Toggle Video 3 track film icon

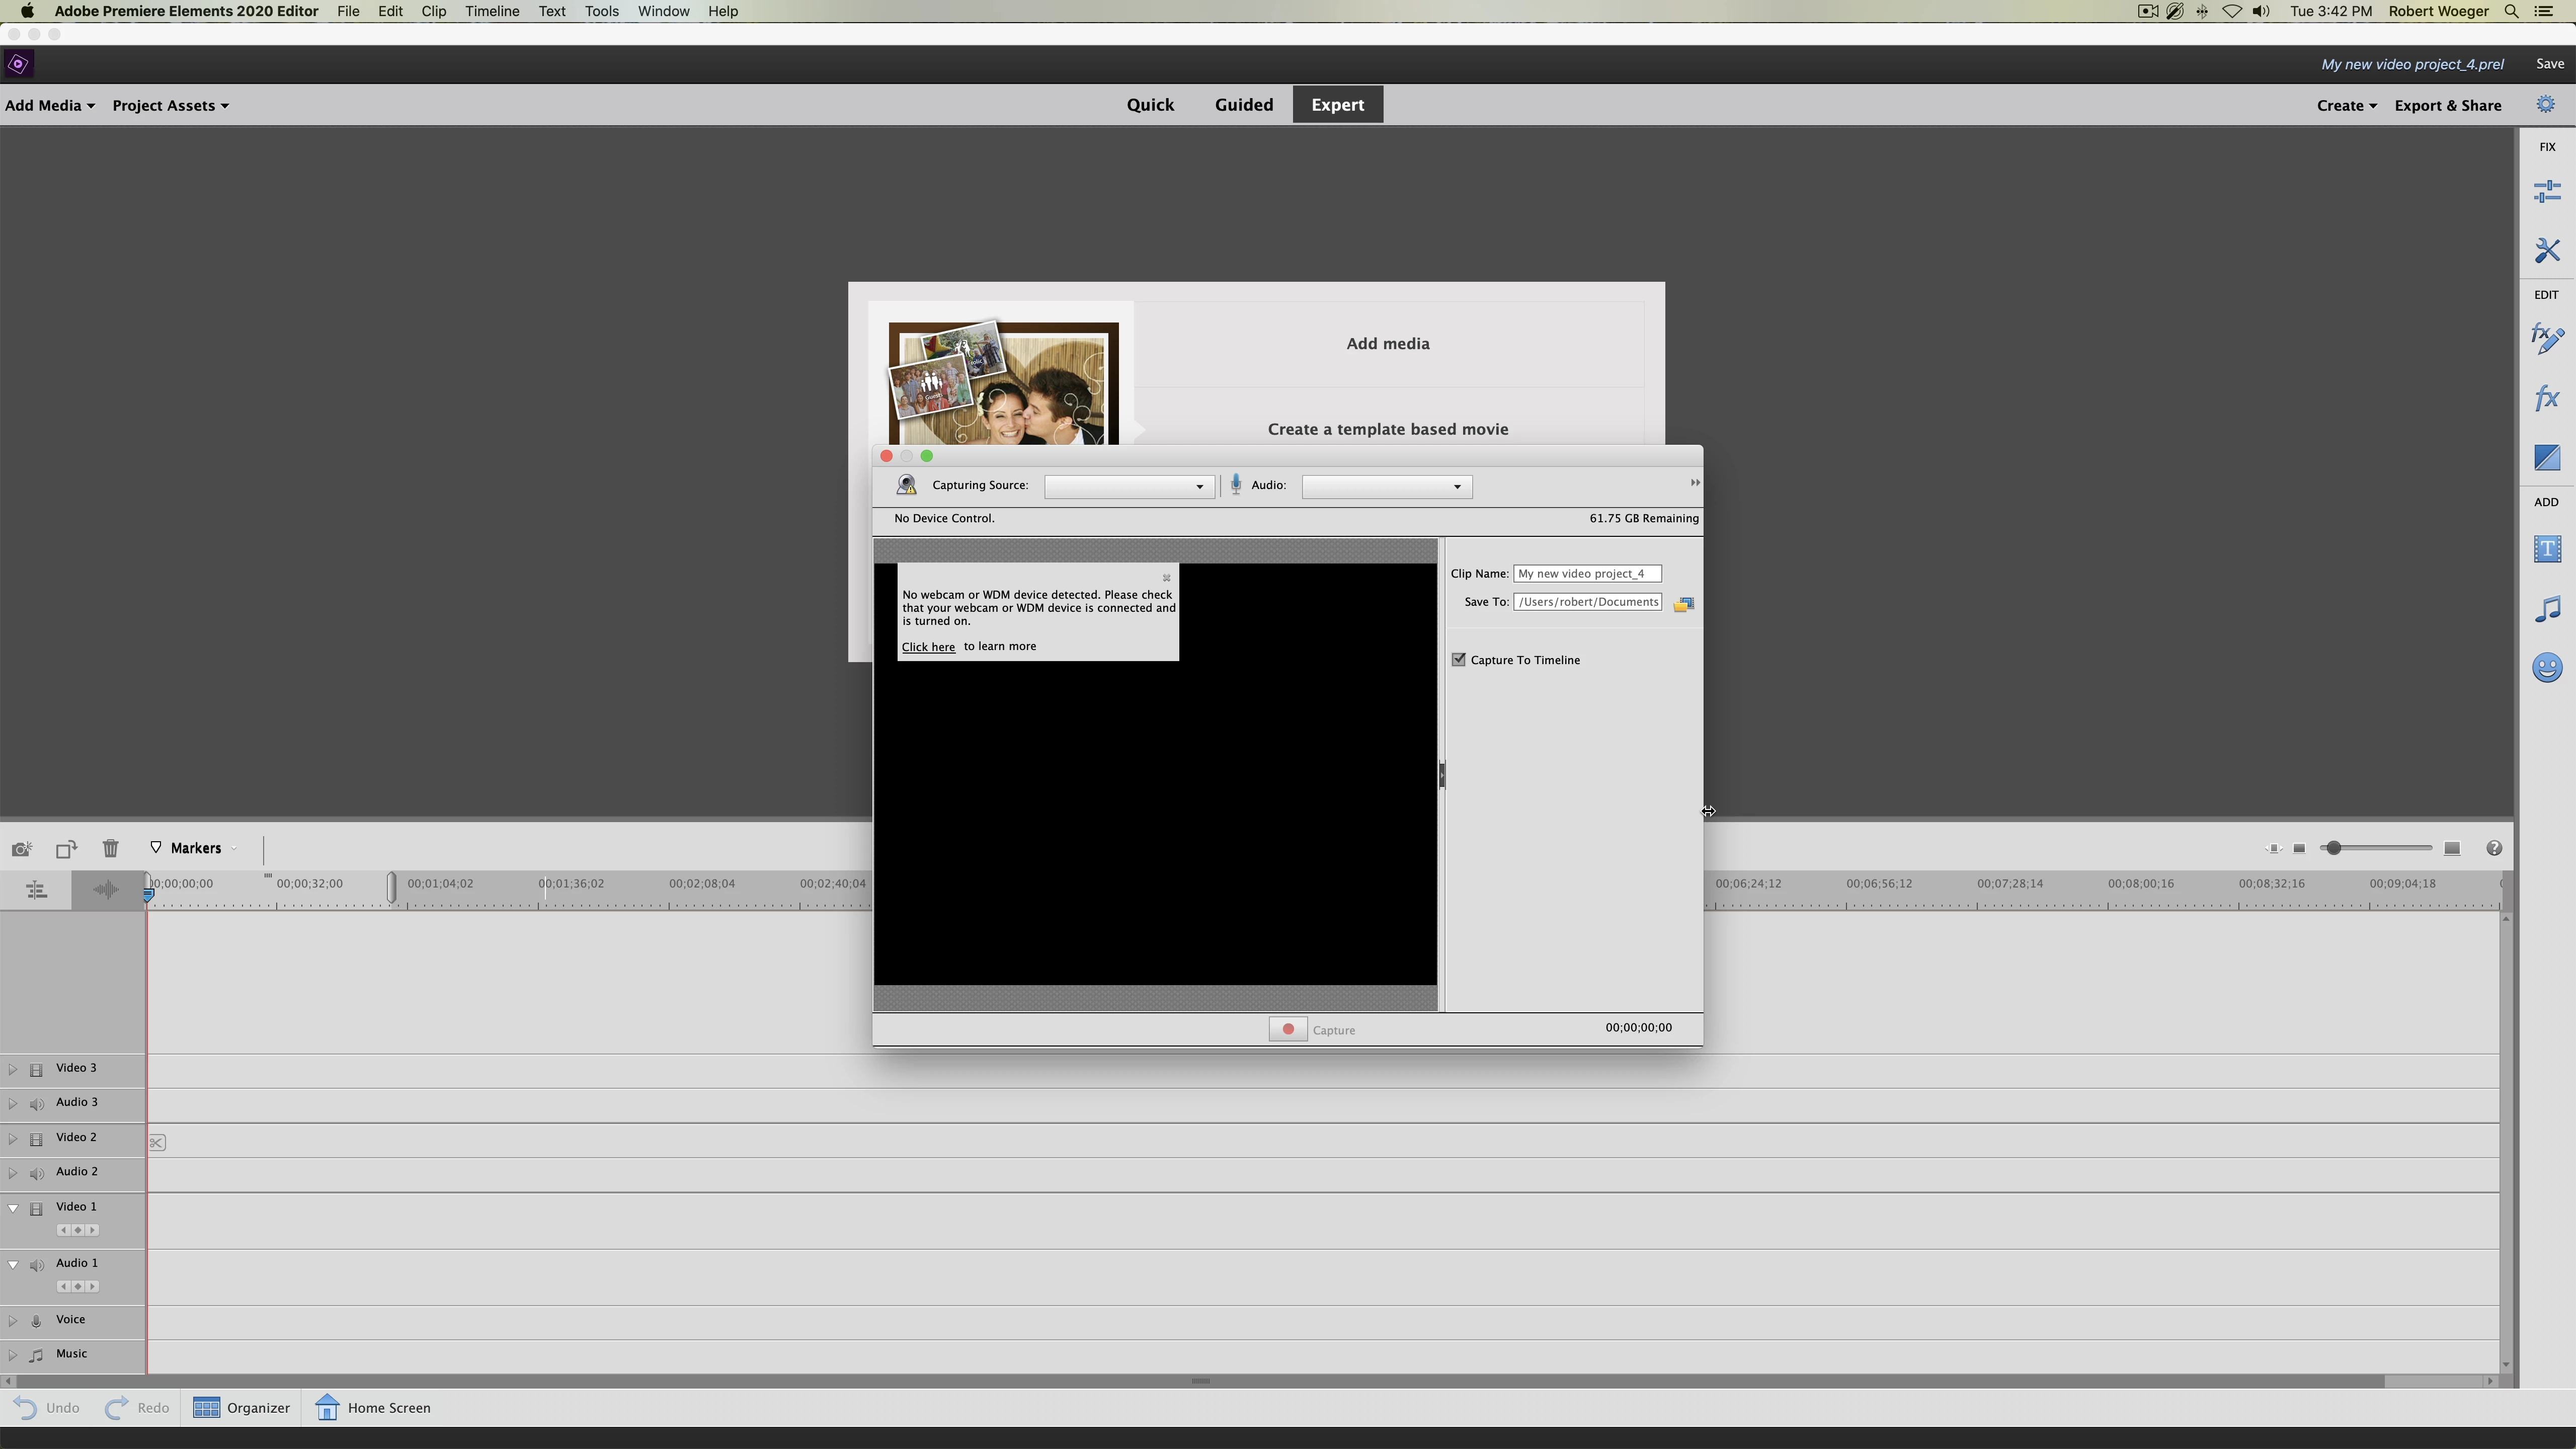[x=37, y=1069]
